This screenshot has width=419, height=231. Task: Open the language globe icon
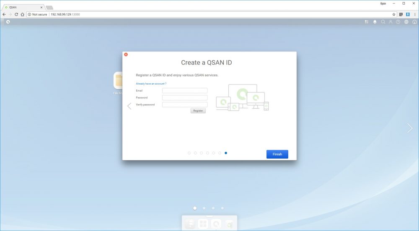coord(406,22)
